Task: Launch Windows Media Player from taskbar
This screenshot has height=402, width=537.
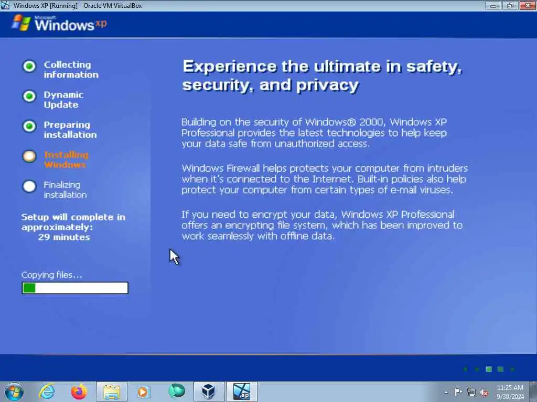Action: (144, 392)
